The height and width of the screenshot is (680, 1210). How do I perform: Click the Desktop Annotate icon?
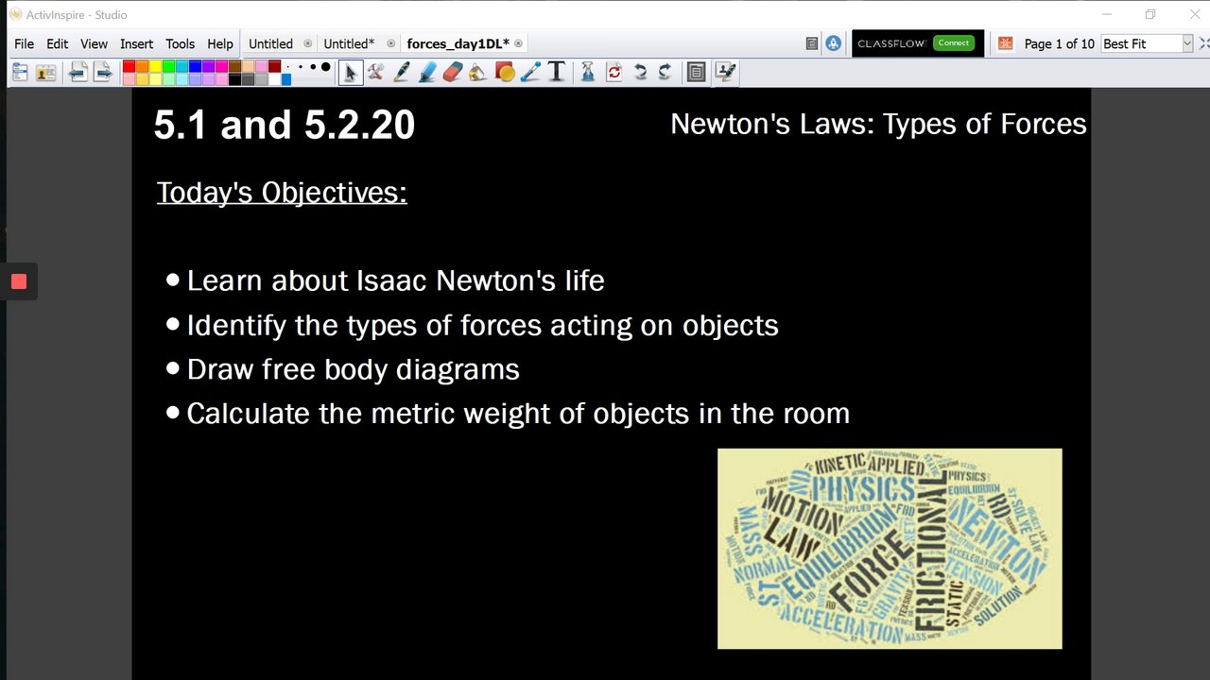click(x=725, y=72)
